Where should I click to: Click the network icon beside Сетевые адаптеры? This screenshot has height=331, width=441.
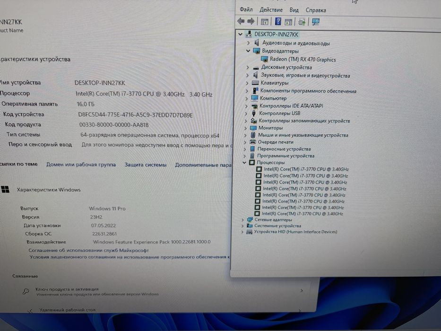coord(250,219)
